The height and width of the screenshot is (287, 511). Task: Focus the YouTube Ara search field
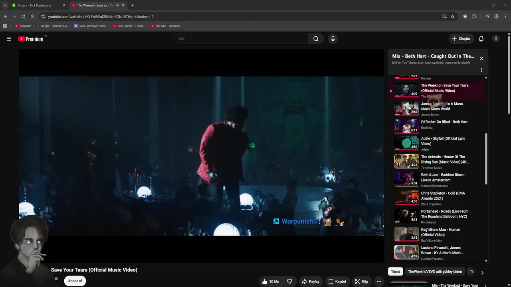241,39
